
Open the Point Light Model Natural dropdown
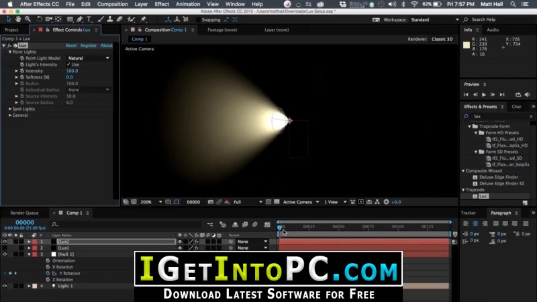tap(89, 58)
